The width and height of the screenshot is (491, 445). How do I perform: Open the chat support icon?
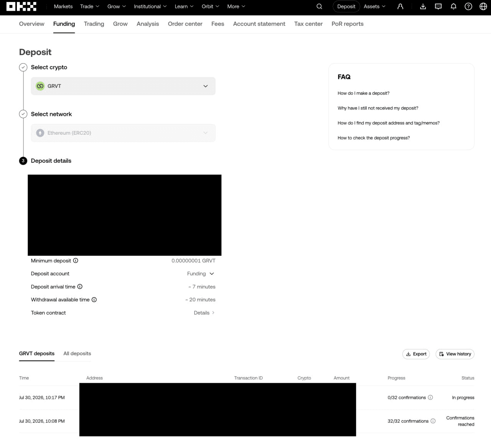[438, 7]
